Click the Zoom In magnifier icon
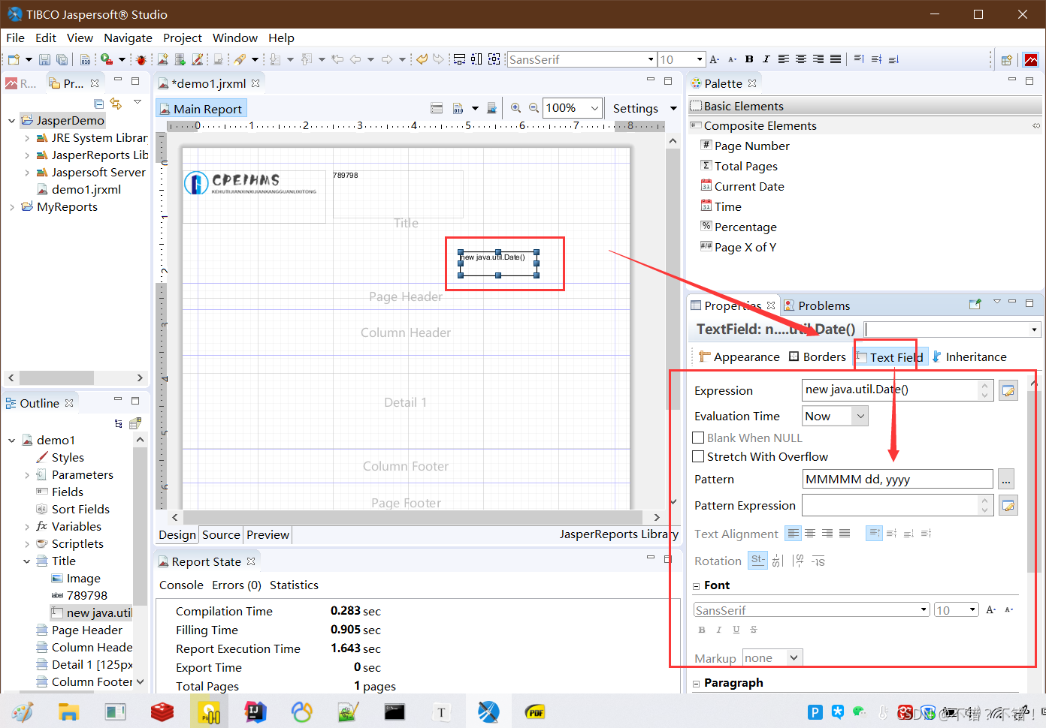The image size is (1046, 728). (x=515, y=108)
